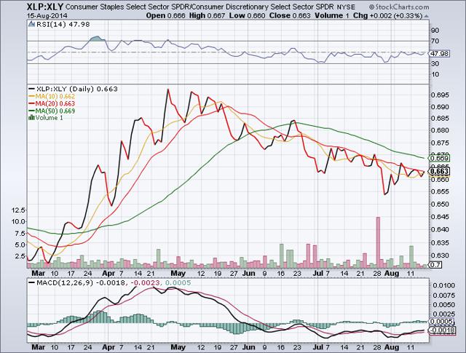Click the green 0.669 tag on the price axis
Image resolution: width=466 pixels, height=353 pixels.
[x=440, y=158]
